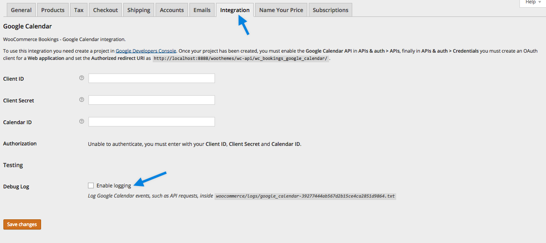Image resolution: width=546 pixels, height=243 pixels.
Task: Go to the Subscriptions tab
Action: pos(330,10)
